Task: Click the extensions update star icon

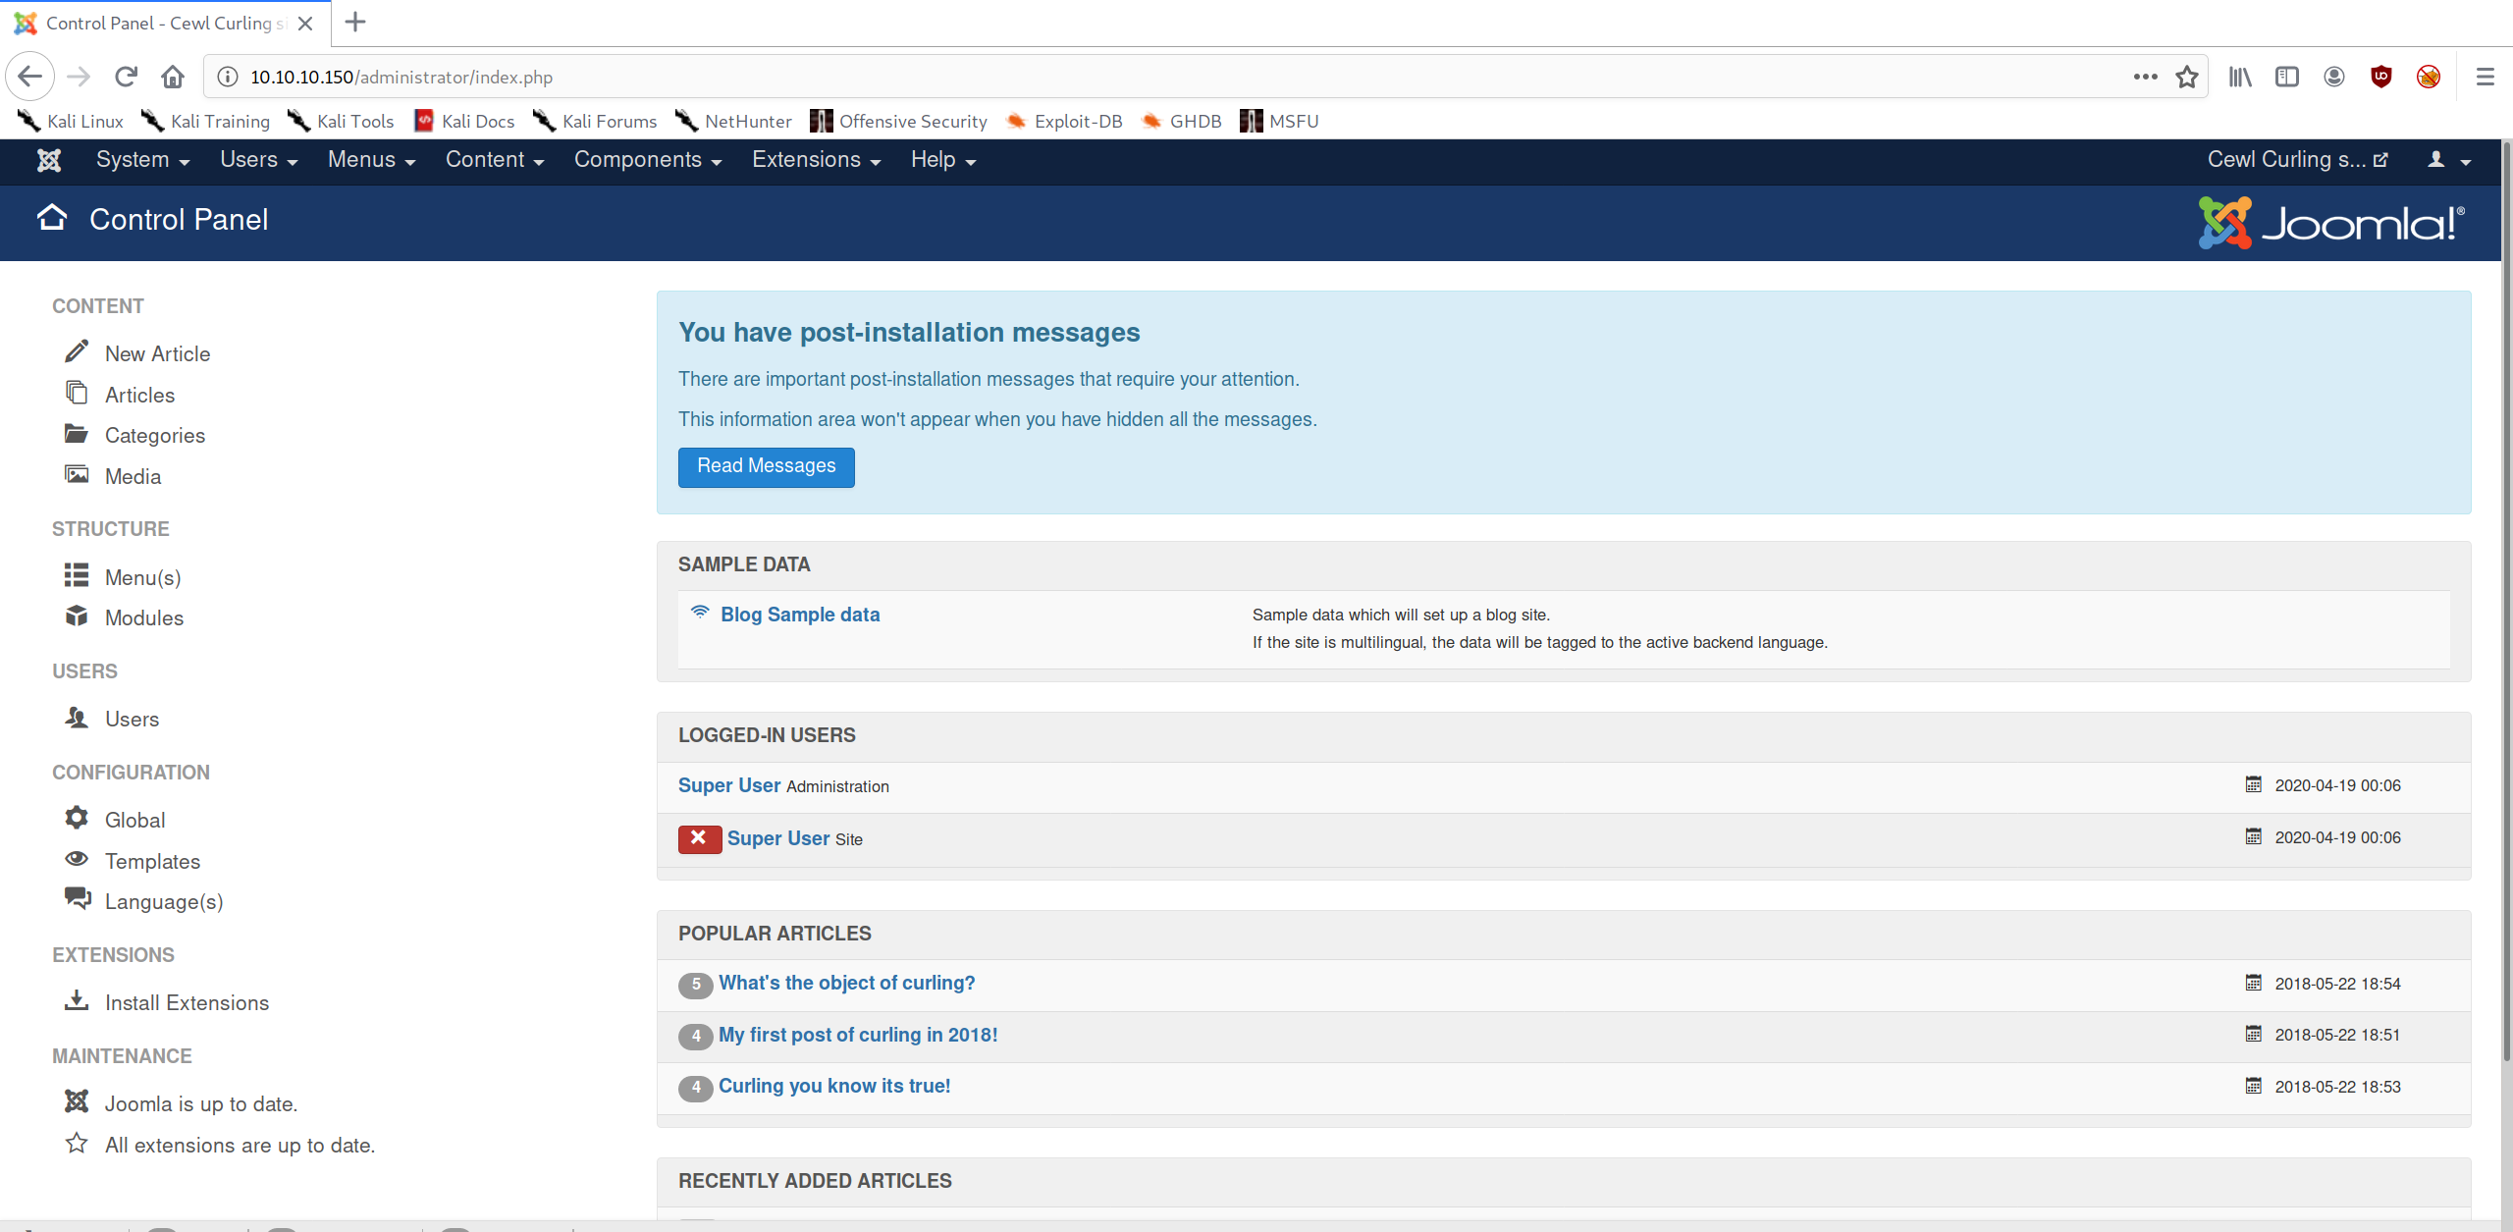Action: point(77,1143)
